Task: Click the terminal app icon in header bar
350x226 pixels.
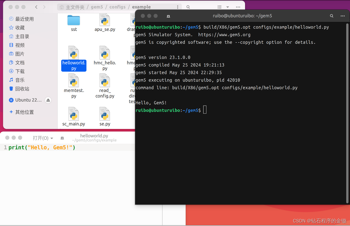Action: (168, 16)
